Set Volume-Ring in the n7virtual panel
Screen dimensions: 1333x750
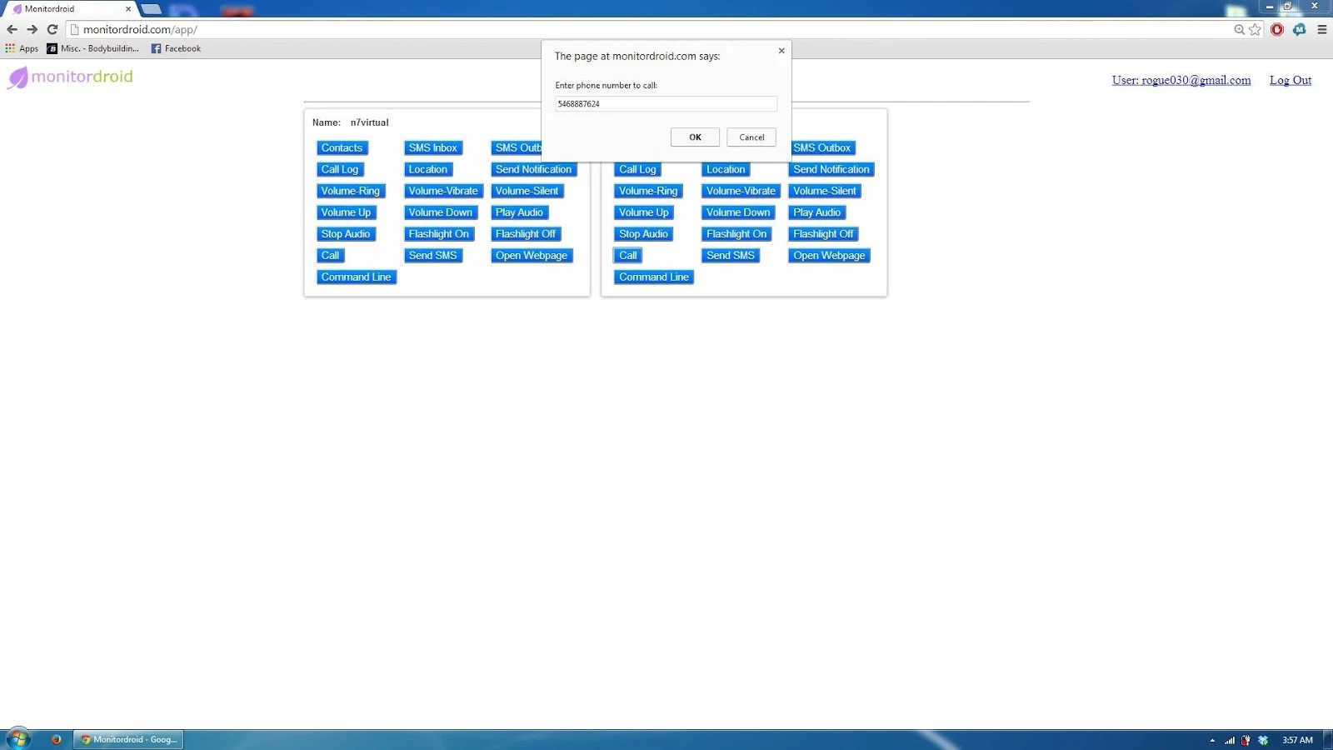(x=351, y=192)
